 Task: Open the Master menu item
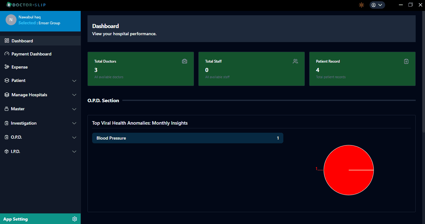[x=18, y=109]
